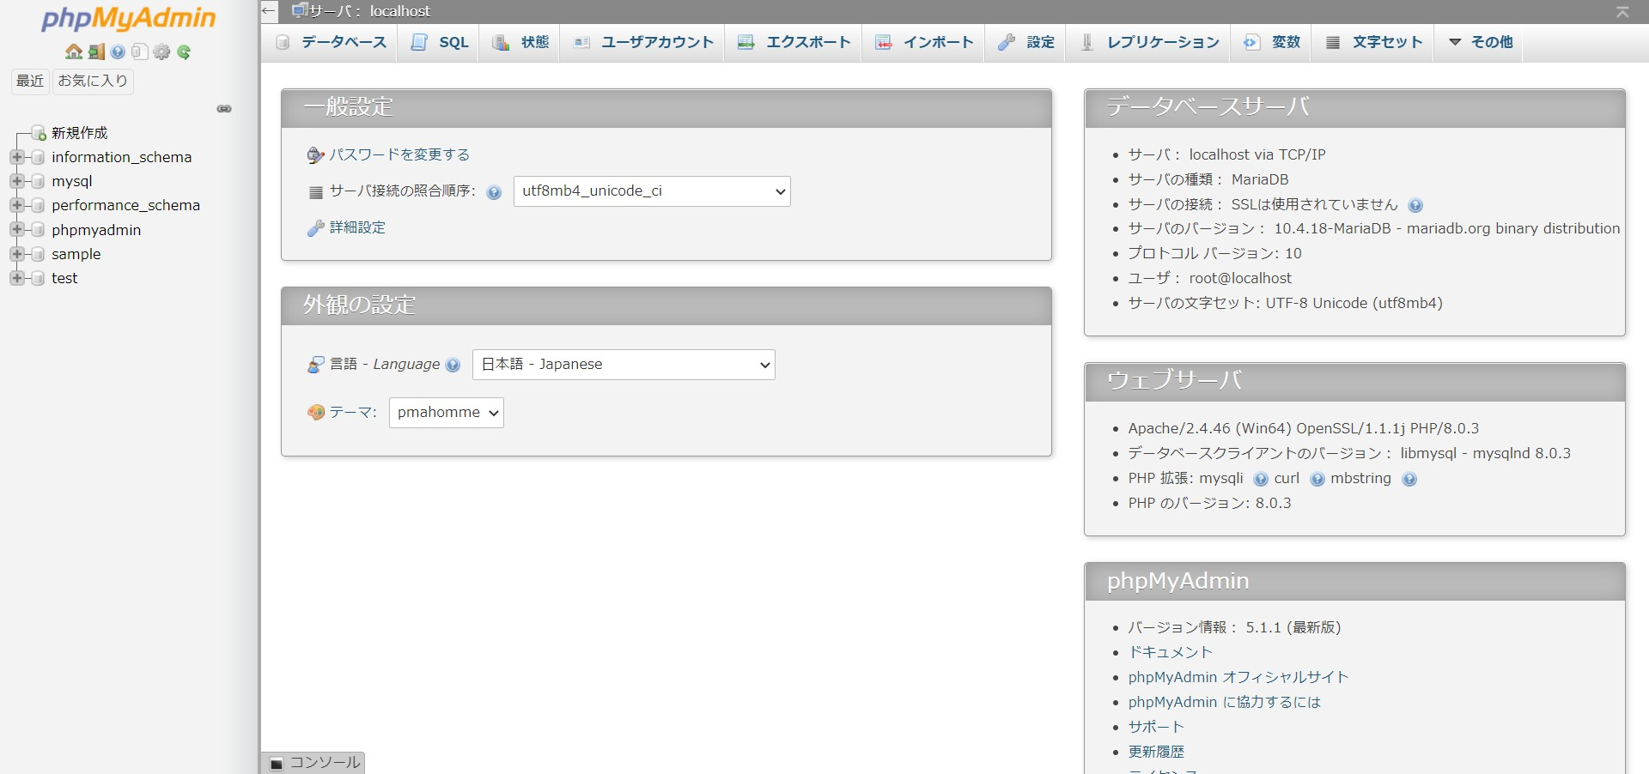The height and width of the screenshot is (774, 1649).
Task: Click help icon next to curl extension
Action: tap(1317, 479)
